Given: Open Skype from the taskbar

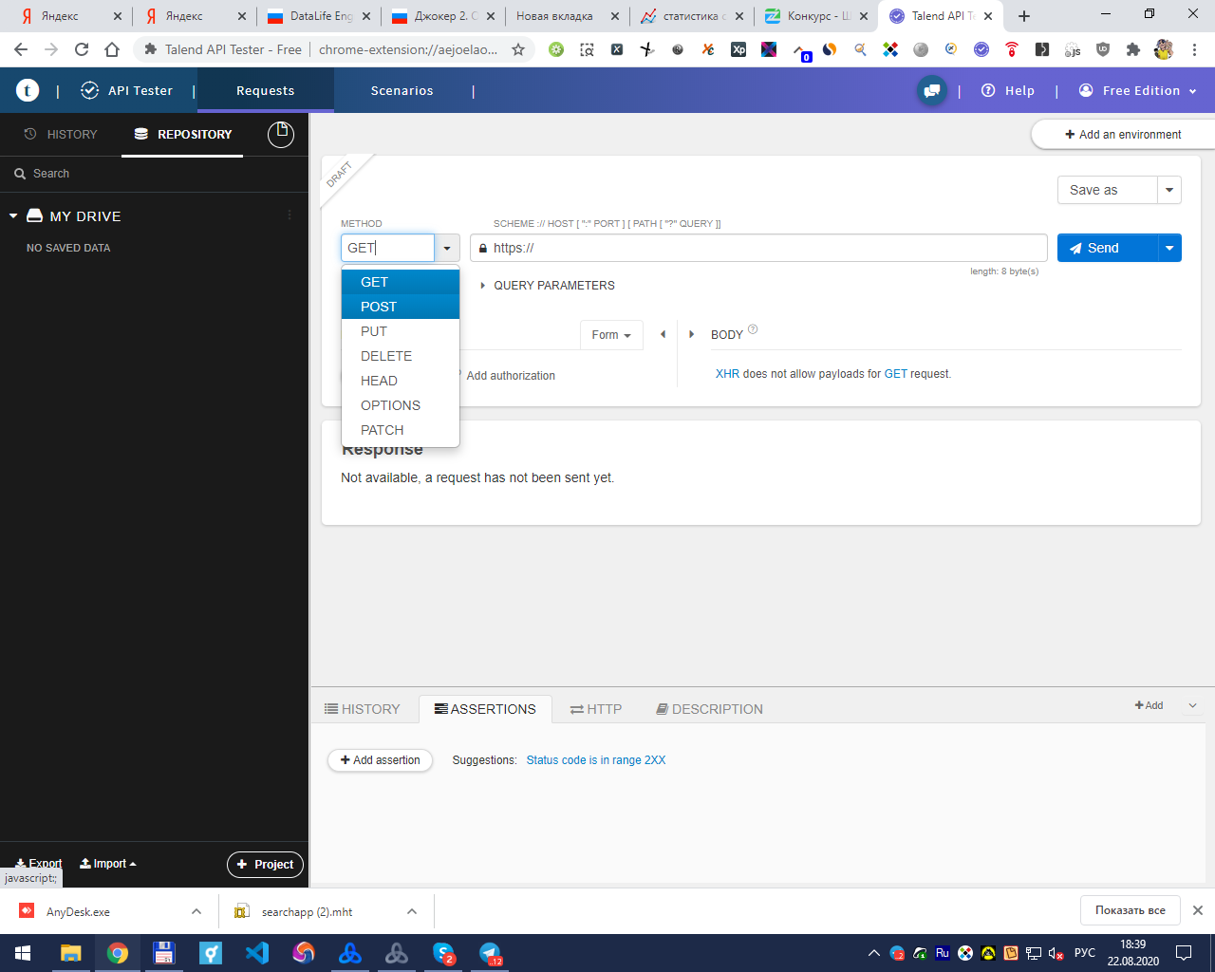Looking at the screenshot, I should click(x=443, y=953).
